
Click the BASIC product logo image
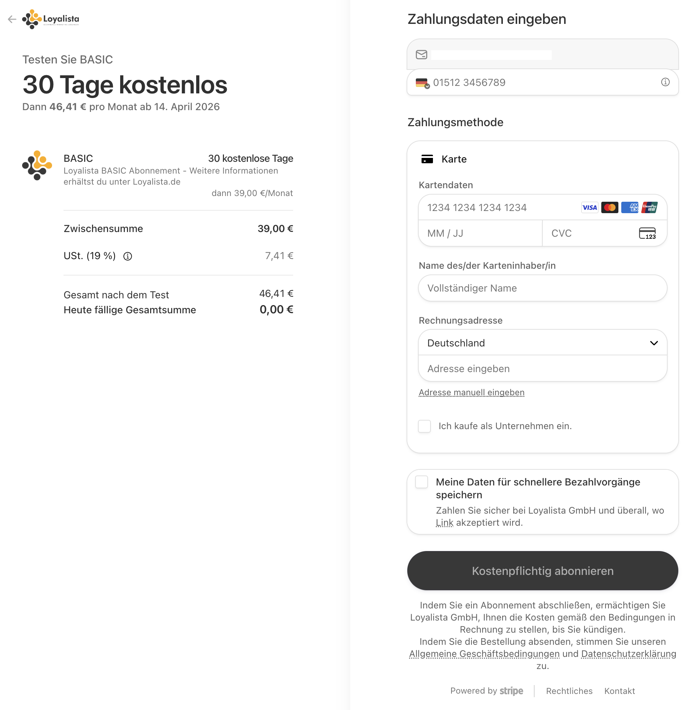(37, 165)
